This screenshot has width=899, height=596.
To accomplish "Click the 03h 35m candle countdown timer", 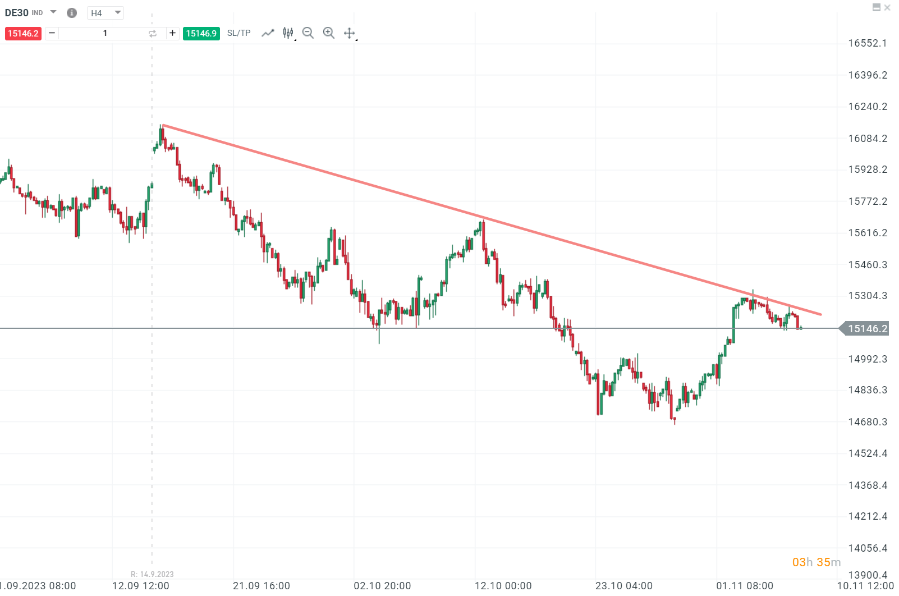I will 817,562.
